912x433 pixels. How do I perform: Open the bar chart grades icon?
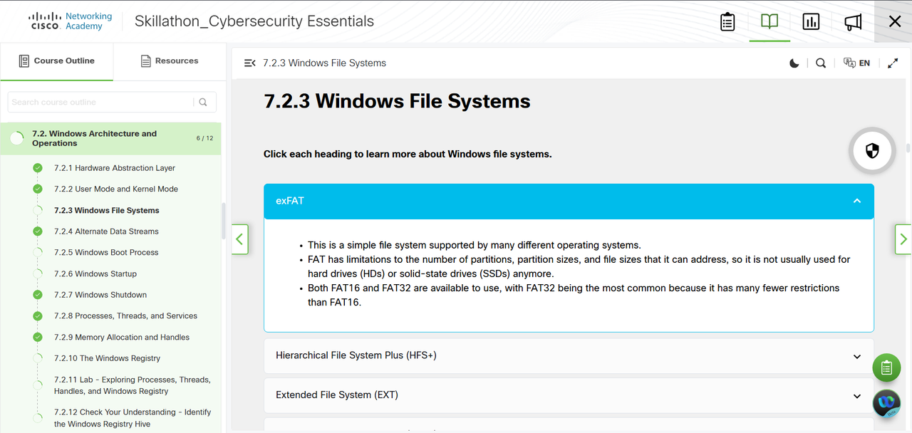[811, 22]
